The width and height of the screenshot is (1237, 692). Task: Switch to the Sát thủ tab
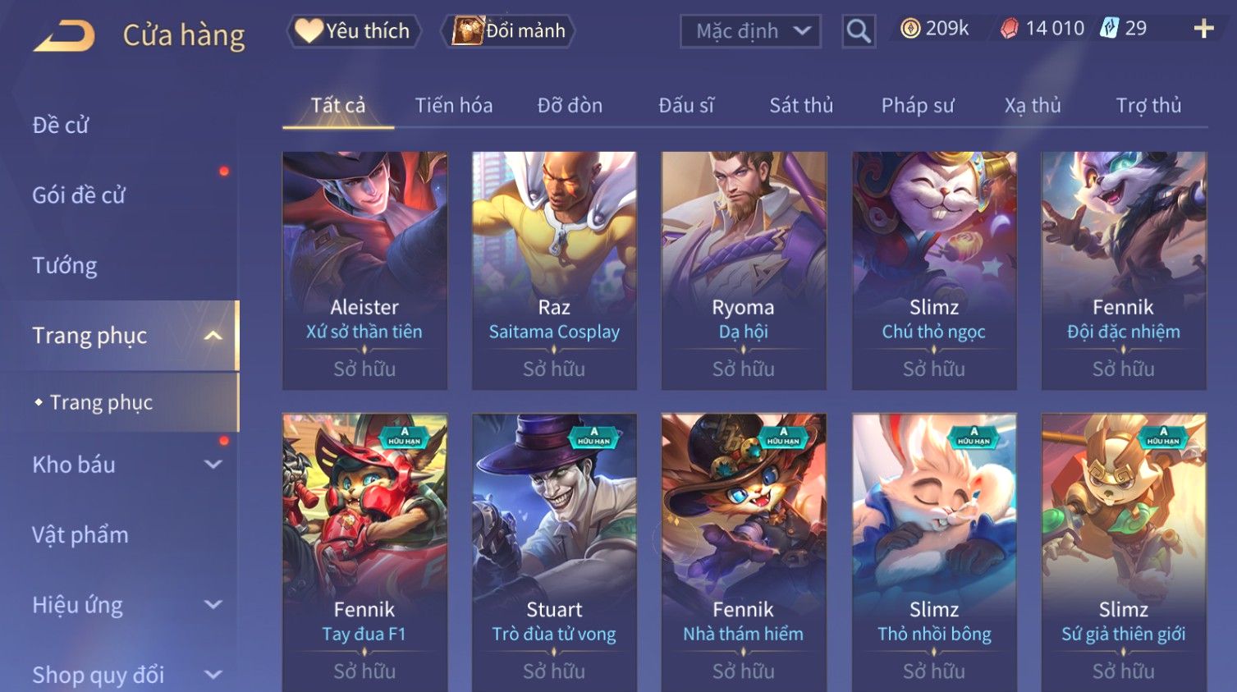pos(801,105)
